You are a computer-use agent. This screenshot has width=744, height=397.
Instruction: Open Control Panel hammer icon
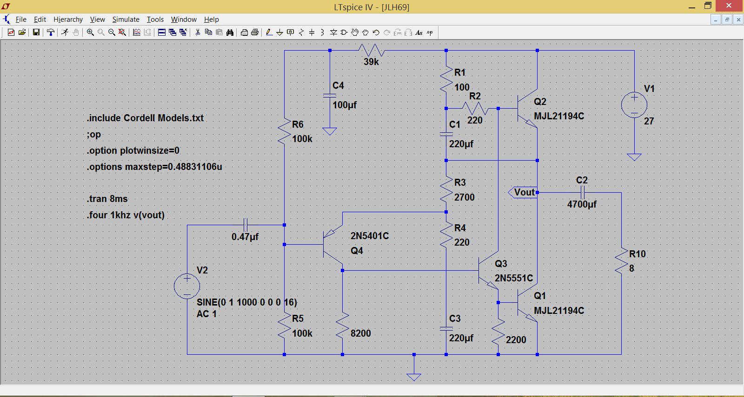(51, 32)
